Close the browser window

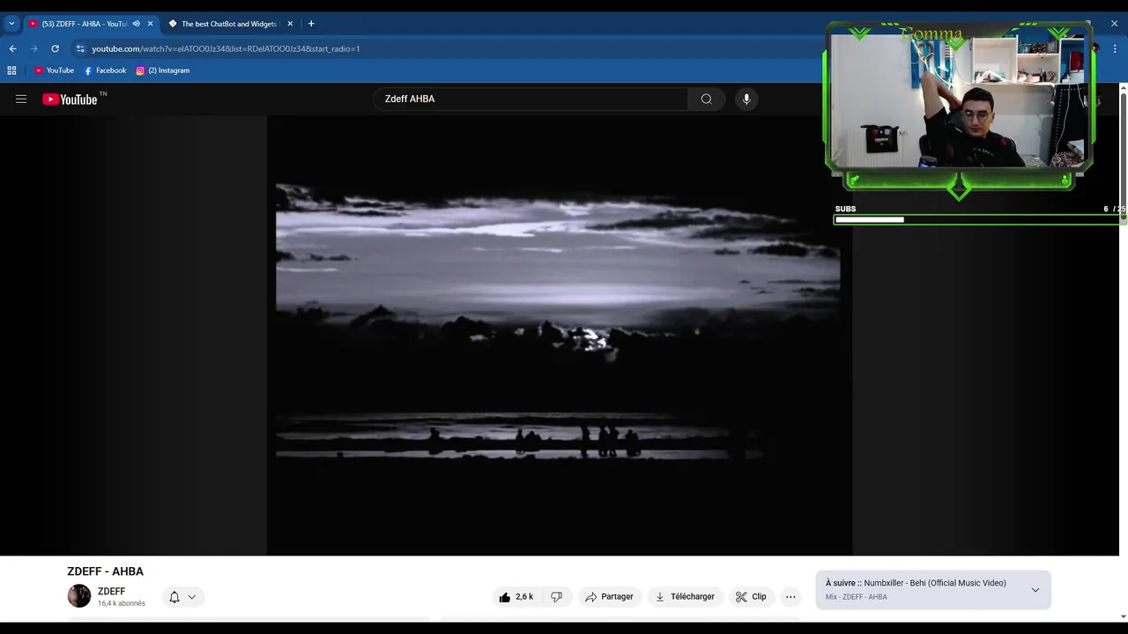1114,24
